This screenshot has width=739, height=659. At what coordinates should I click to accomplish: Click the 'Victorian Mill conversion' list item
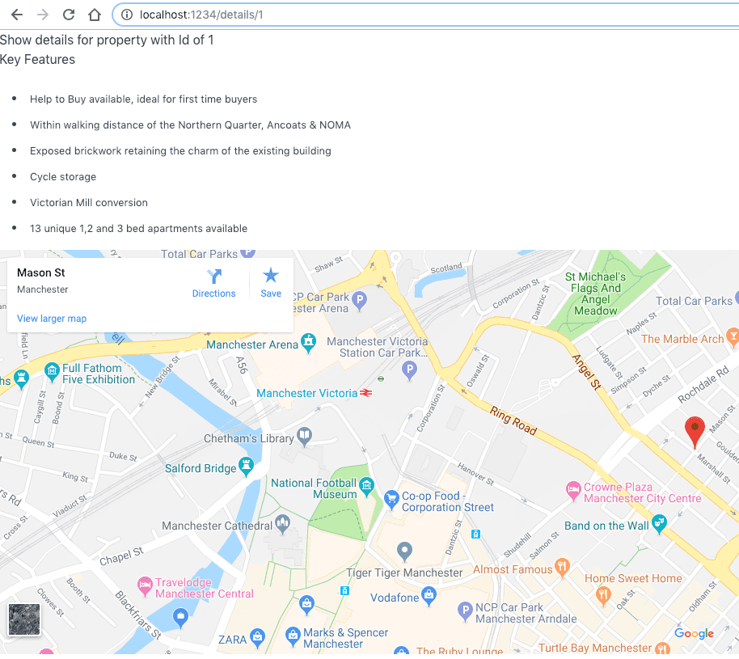pos(89,203)
